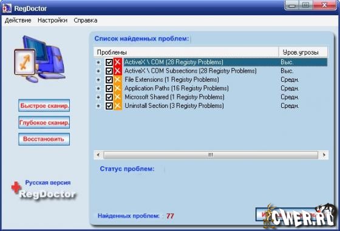
Task: Click red X icon of ActiveX \ COM Subsections
Action: (118, 71)
